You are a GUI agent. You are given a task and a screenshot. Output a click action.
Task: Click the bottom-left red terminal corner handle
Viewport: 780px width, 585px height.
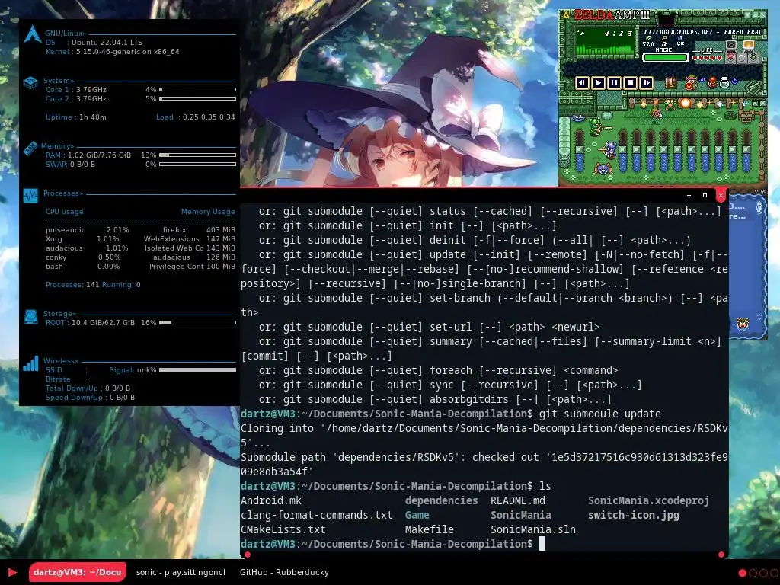click(248, 555)
